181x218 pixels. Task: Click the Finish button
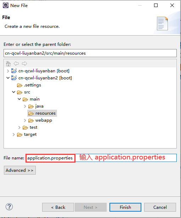click(x=125, y=207)
